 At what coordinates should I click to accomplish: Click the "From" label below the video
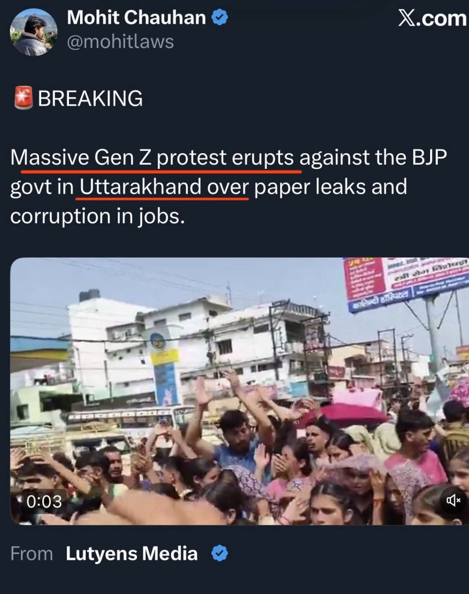tap(31, 553)
